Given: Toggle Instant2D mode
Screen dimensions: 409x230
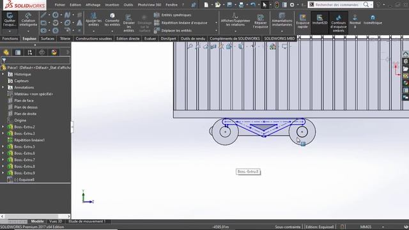Looking at the screenshot, I should point(320,20).
